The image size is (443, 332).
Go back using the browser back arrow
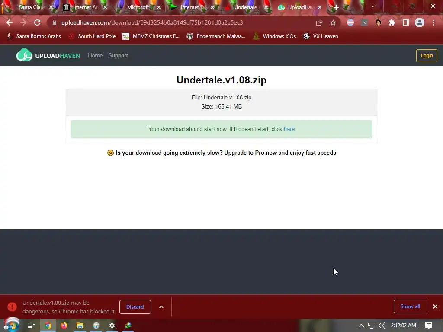tap(10, 22)
